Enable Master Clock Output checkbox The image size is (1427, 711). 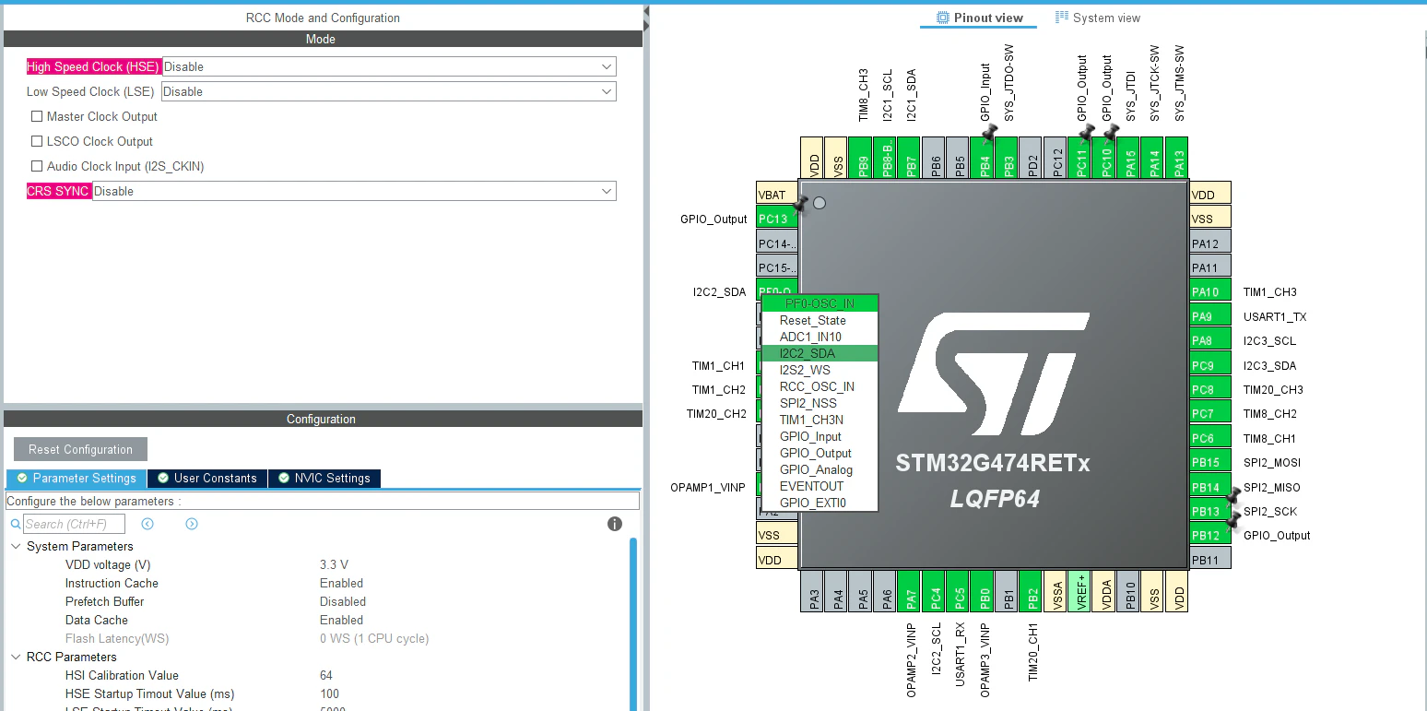[37, 116]
